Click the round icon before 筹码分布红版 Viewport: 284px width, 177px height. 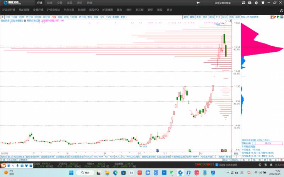pyautogui.click(x=25, y=21)
